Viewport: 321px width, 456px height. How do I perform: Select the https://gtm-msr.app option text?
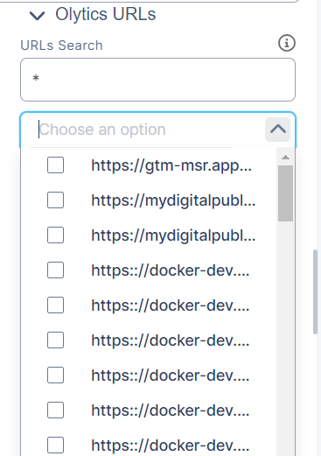tap(171, 165)
